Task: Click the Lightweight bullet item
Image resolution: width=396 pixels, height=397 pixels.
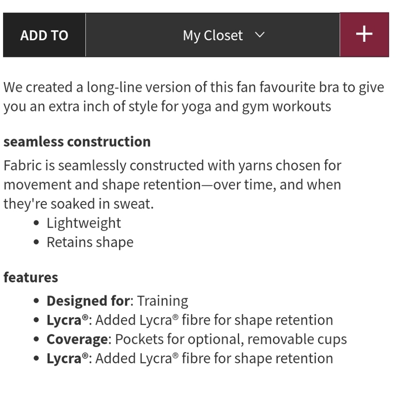Action: 84,223
